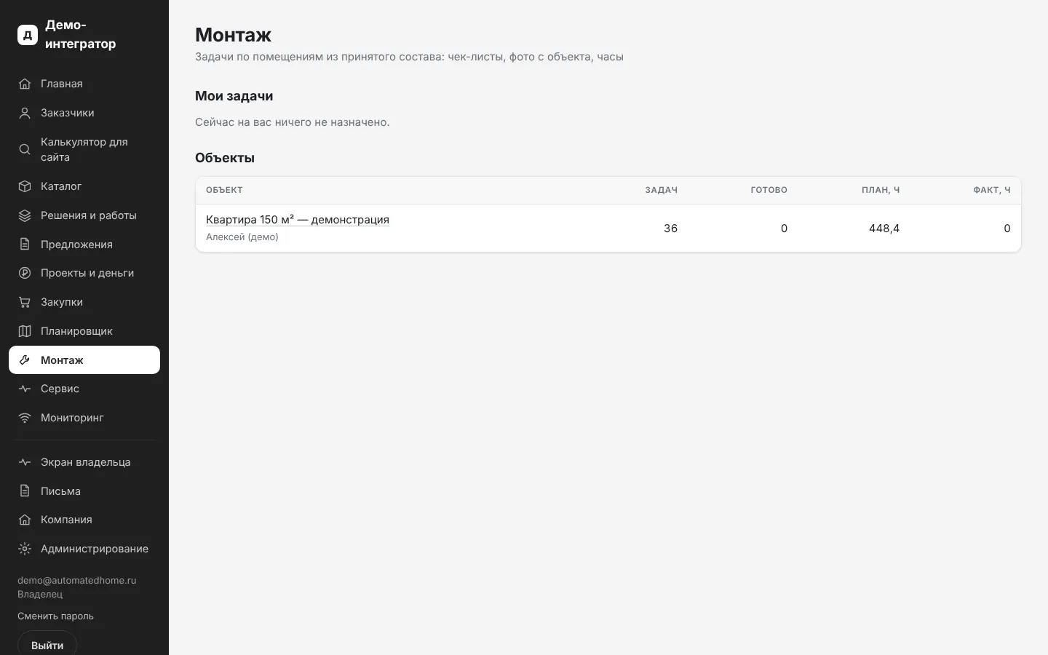
Task: Select Письма in the sidebar
Action: 84,491
